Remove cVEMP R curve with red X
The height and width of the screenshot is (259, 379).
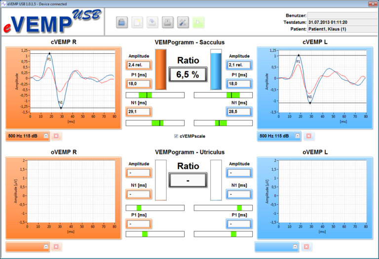click(x=56, y=136)
